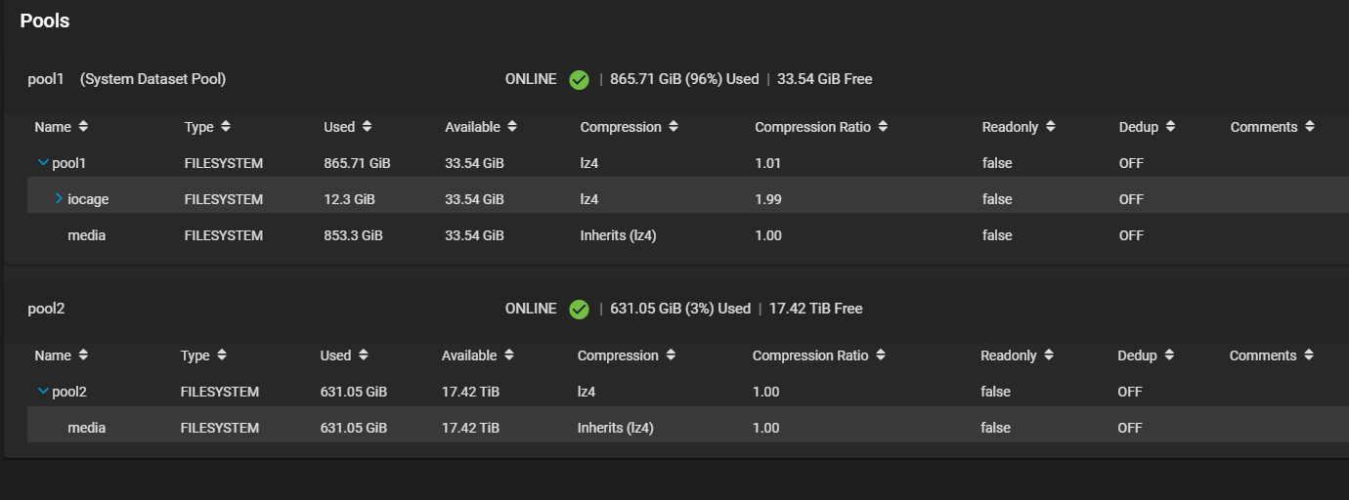Click pool2 Compression column header
This screenshot has width=1349, height=500.
click(x=618, y=356)
